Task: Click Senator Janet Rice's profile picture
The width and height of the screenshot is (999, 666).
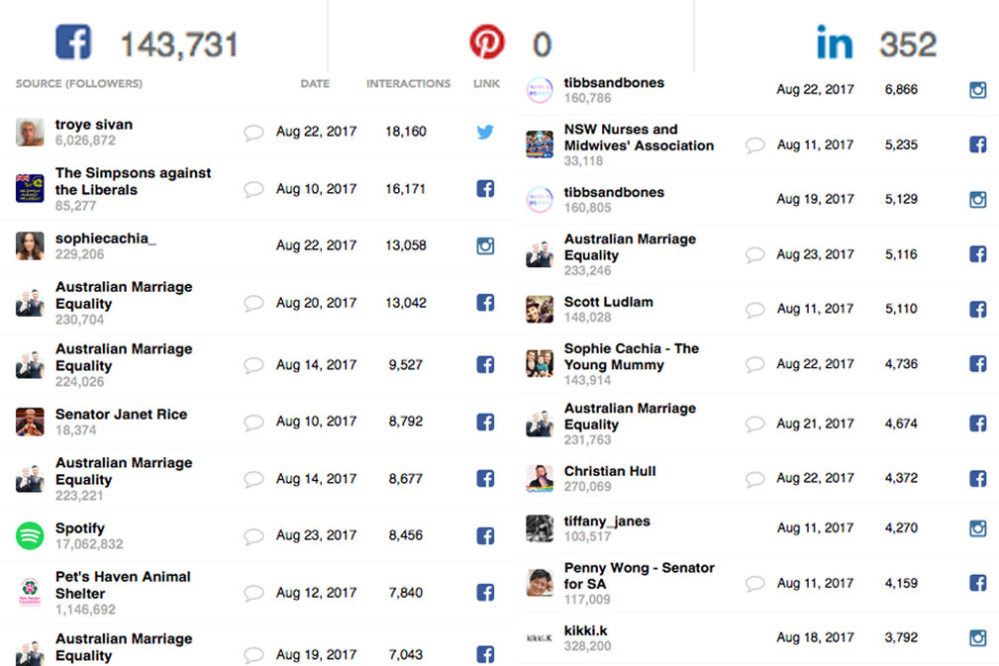Action: click(x=30, y=422)
